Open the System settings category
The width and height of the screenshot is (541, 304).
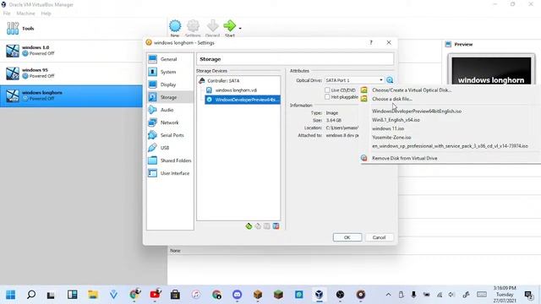pyautogui.click(x=169, y=72)
